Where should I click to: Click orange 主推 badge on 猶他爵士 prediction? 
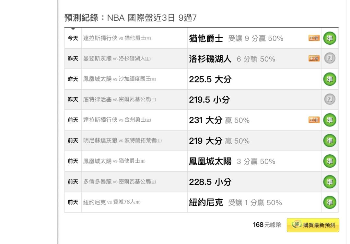pyautogui.click(x=314, y=39)
